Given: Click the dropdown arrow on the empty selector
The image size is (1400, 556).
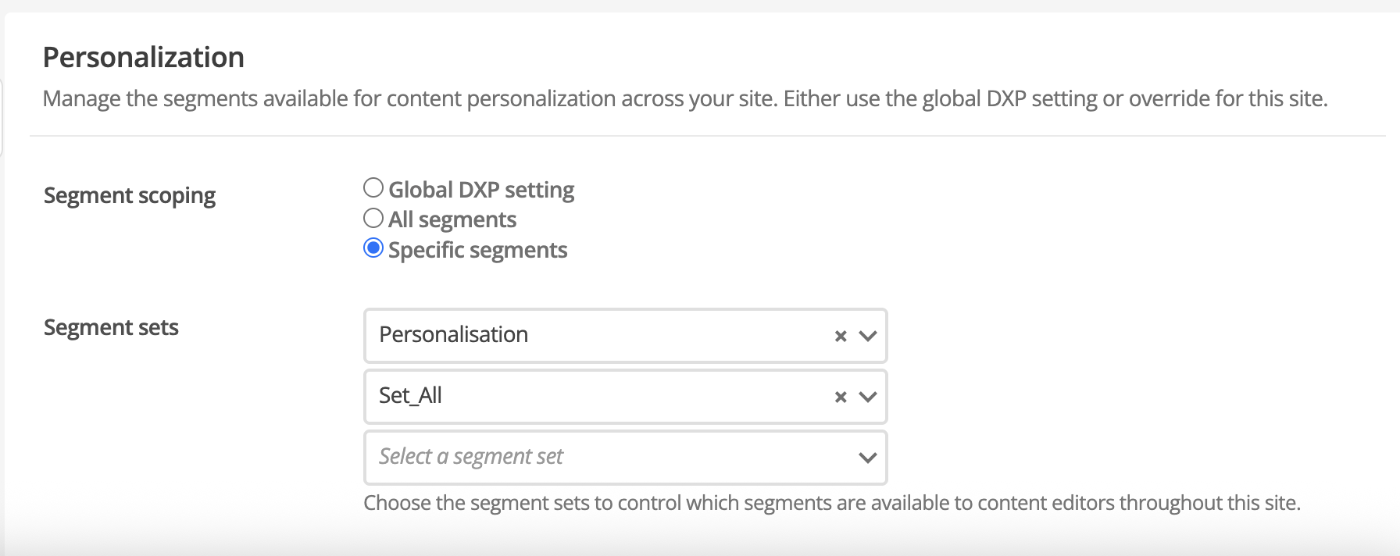Looking at the screenshot, I should pyautogui.click(x=867, y=458).
